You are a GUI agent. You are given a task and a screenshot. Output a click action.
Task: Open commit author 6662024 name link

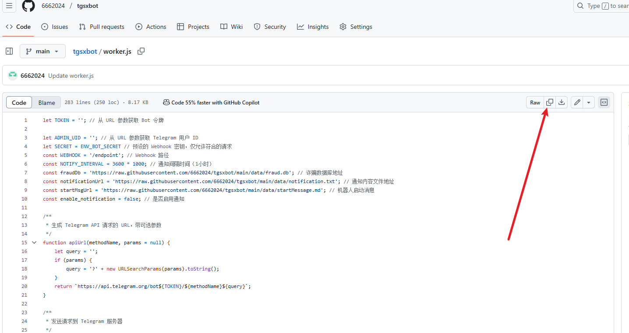[32, 76]
